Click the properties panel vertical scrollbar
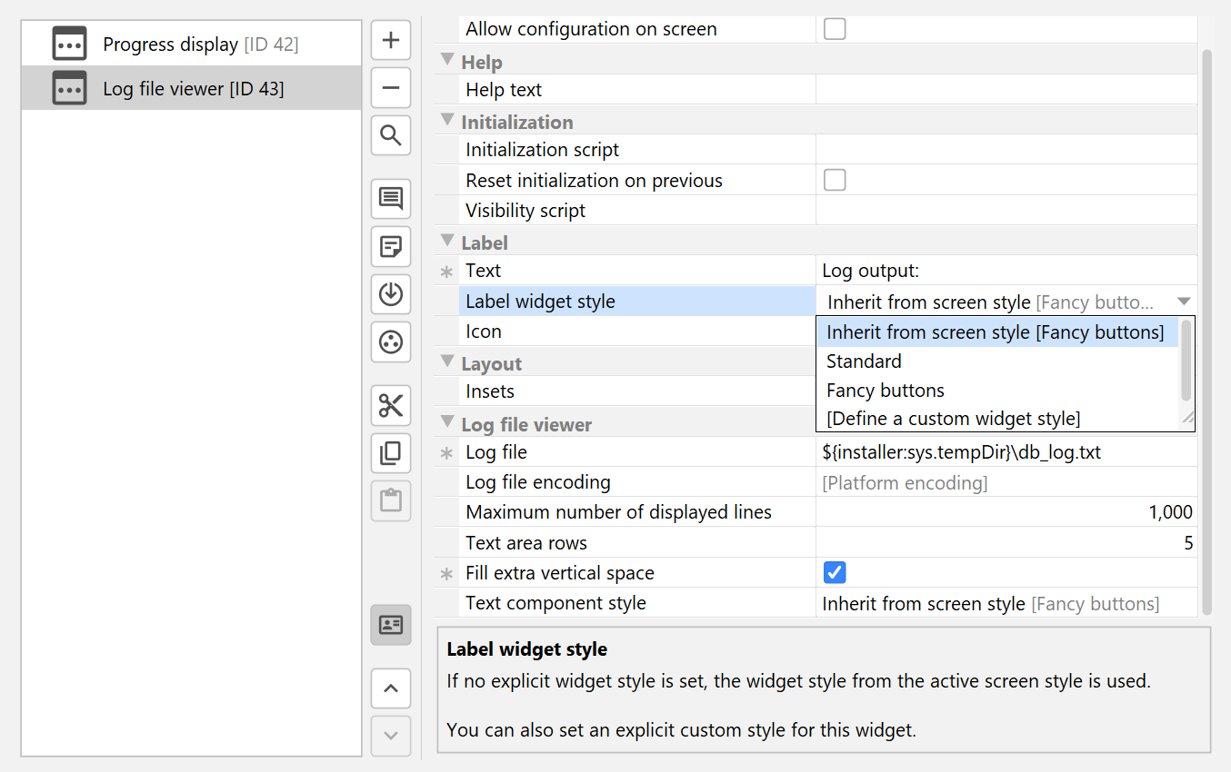The width and height of the screenshot is (1231, 772). coord(1206,327)
